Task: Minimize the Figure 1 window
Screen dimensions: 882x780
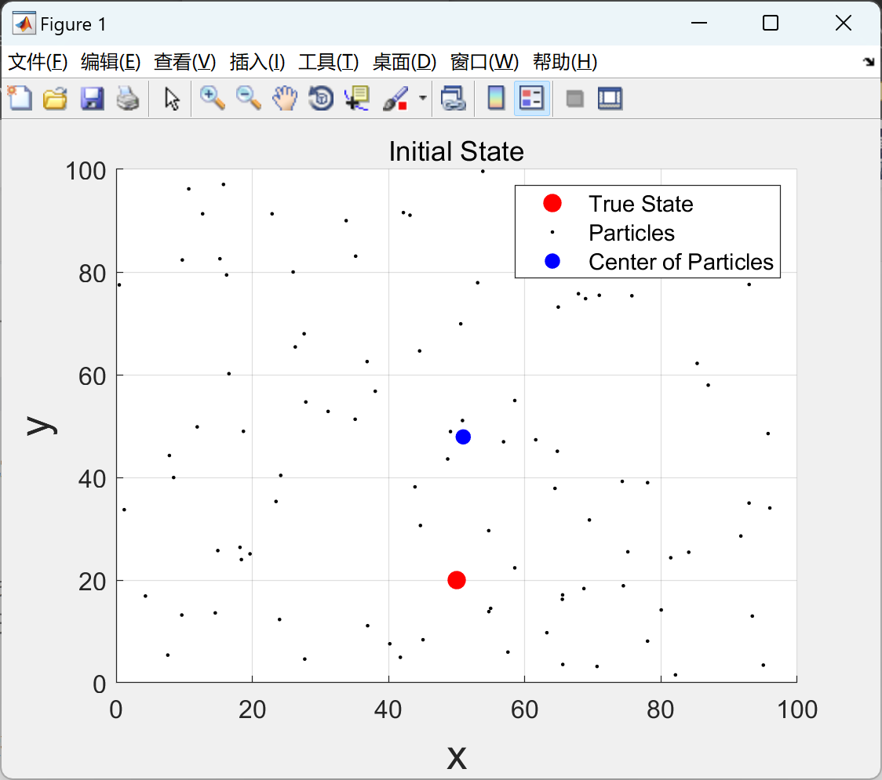Action: click(x=698, y=23)
